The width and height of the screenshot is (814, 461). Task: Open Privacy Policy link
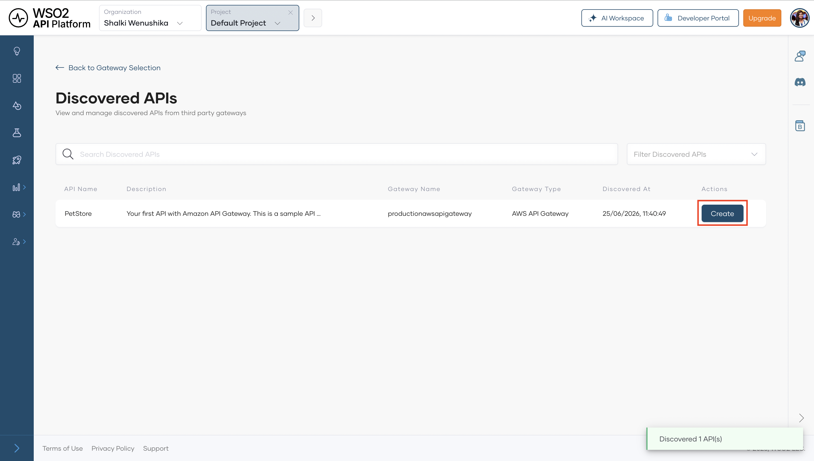pos(113,448)
